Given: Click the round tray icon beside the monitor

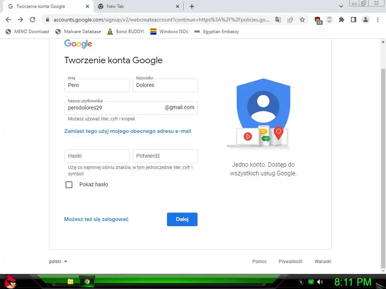Looking at the screenshot, I should click(301, 282).
